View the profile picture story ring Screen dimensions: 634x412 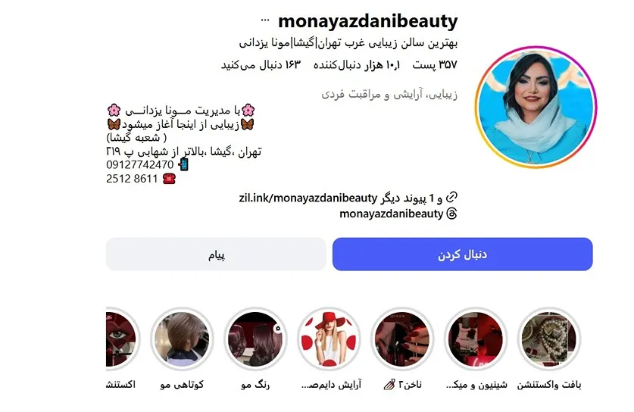click(536, 107)
